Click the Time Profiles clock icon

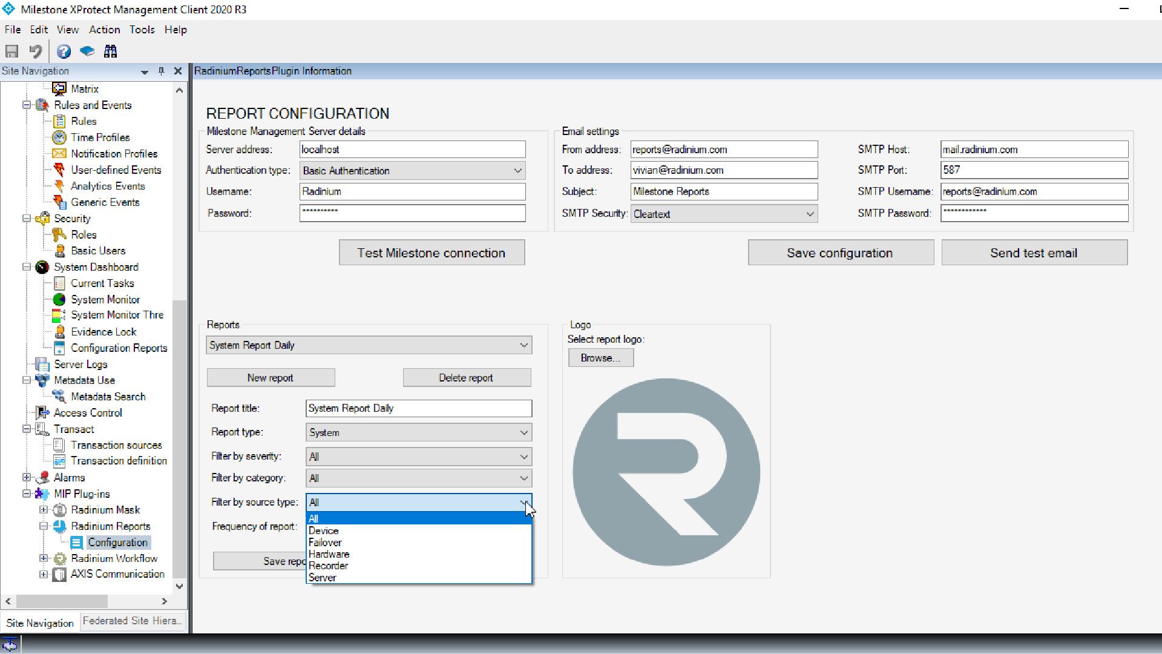coord(59,137)
